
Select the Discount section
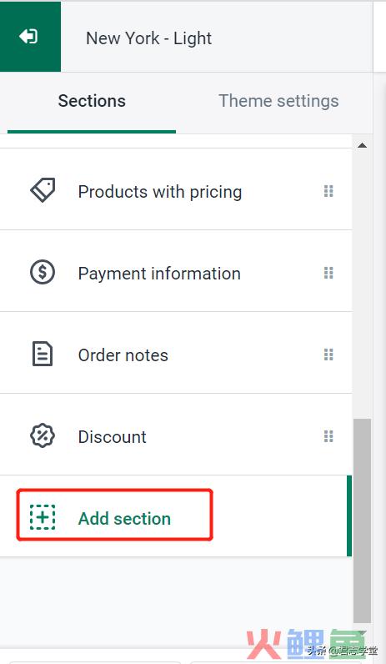pyautogui.click(x=176, y=435)
